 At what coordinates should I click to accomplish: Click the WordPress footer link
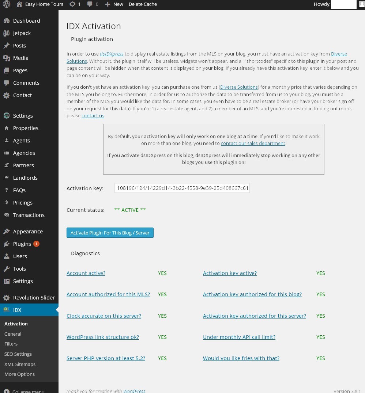tap(134, 391)
